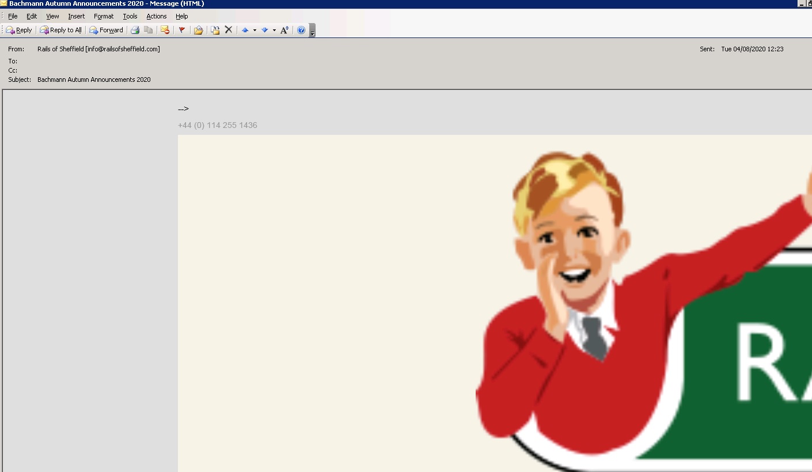Flag the message with the red flag
The height and width of the screenshot is (472, 812).
181,30
